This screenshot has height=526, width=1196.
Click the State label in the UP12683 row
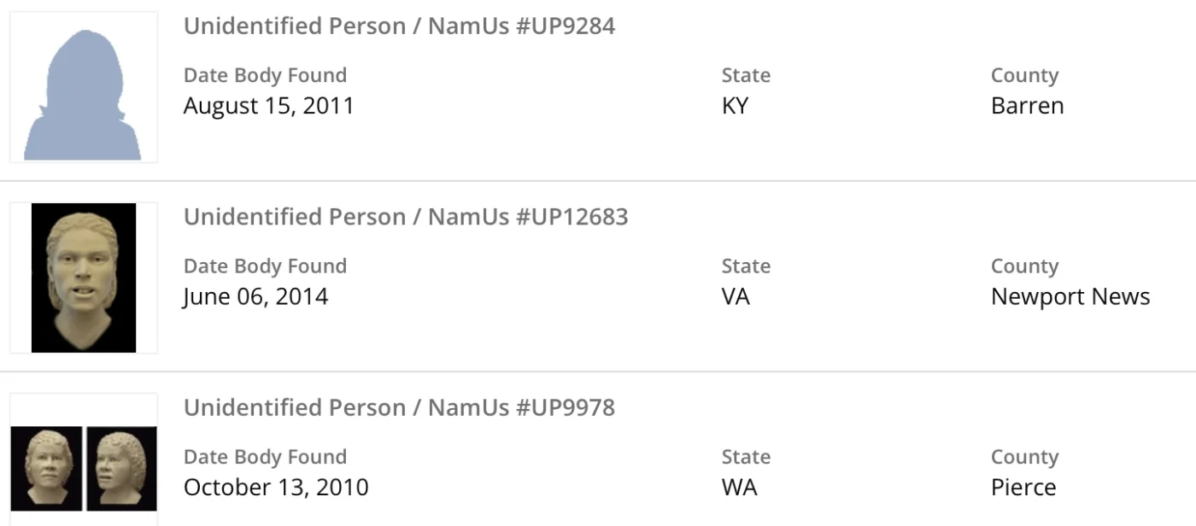[746, 266]
